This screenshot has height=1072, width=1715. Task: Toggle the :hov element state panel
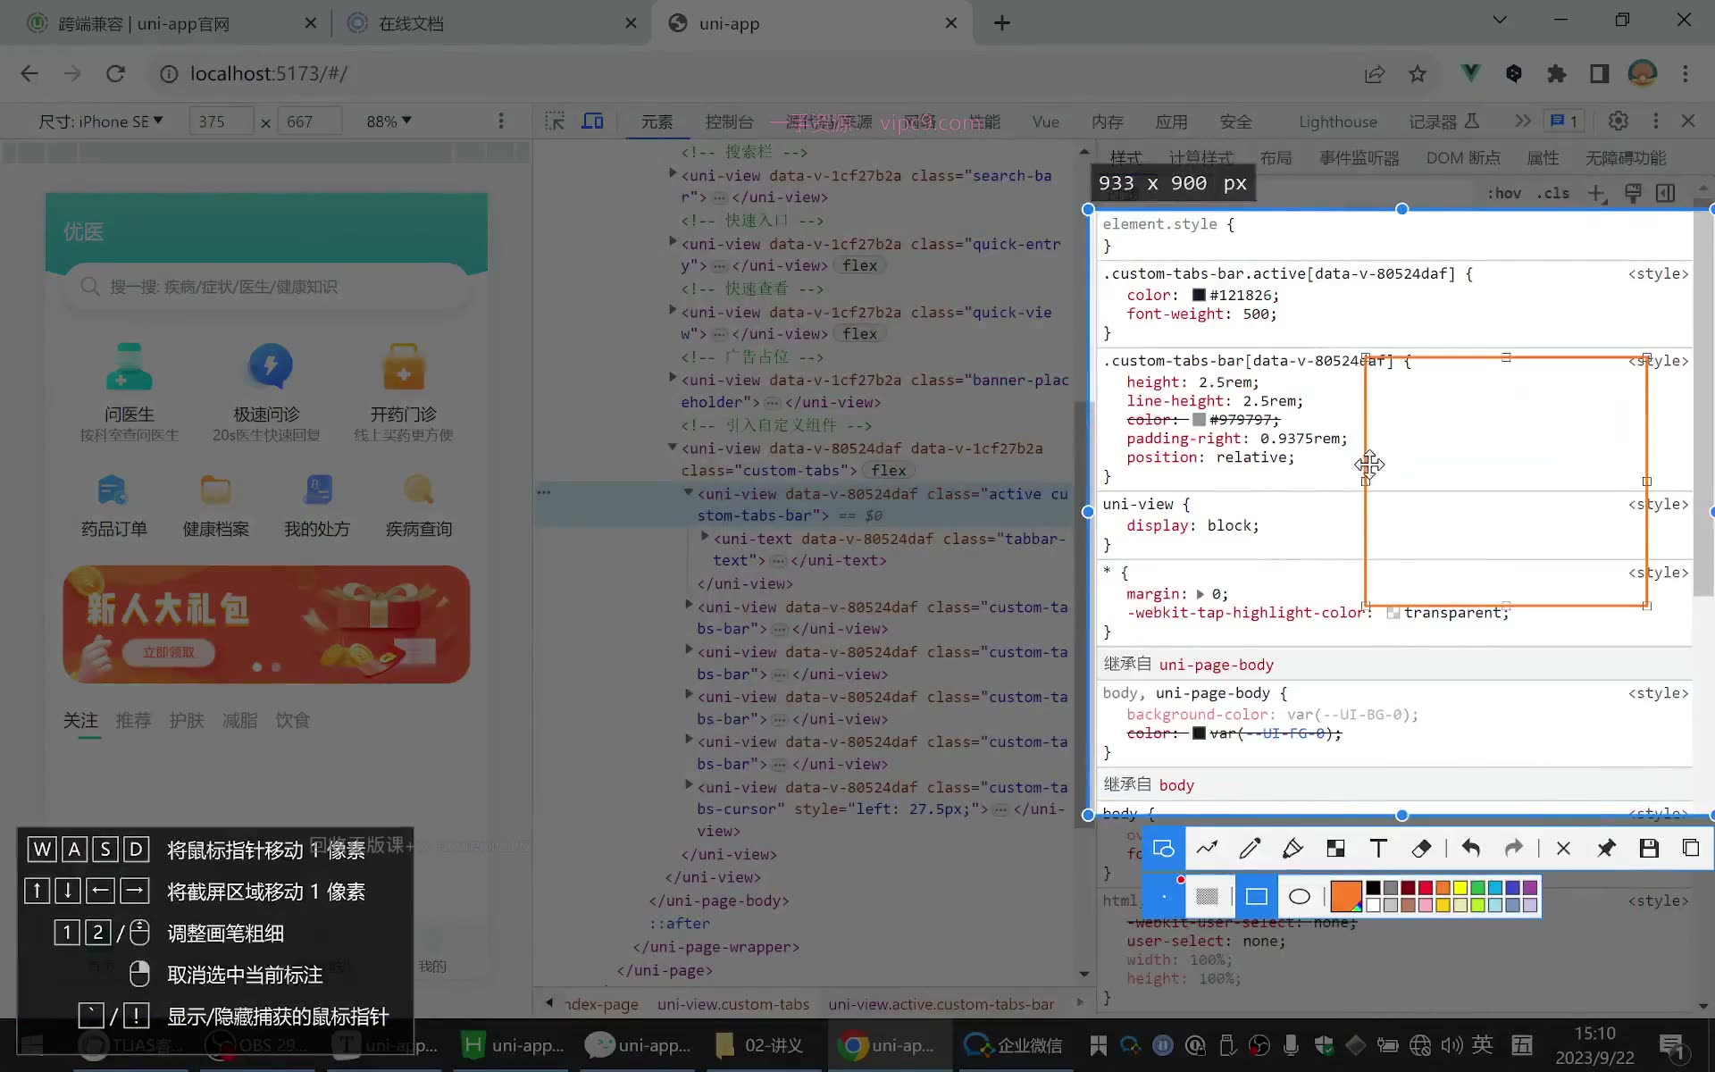click(x=1504, y=193)
